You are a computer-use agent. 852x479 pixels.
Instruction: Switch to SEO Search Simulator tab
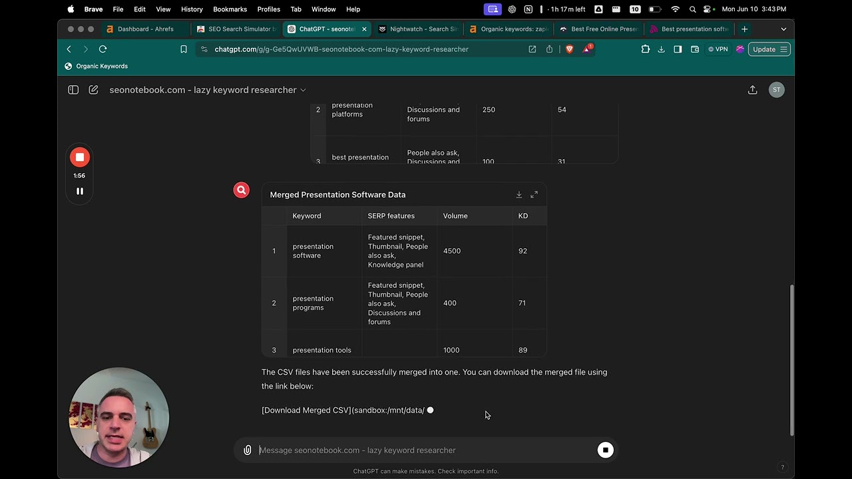(x=236, y=29)
